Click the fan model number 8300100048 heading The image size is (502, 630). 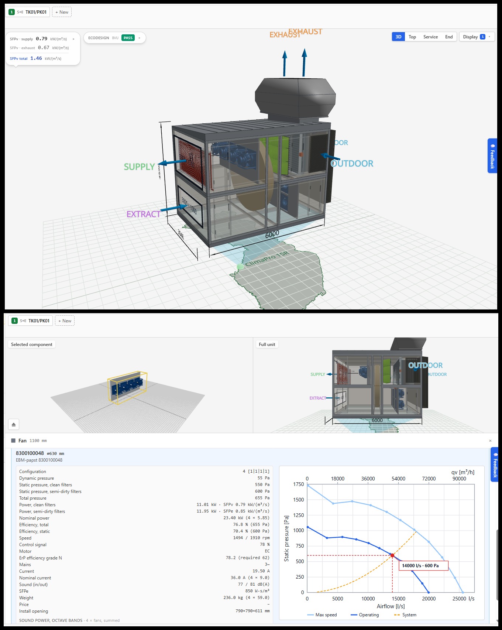click(x=30, y=453)
